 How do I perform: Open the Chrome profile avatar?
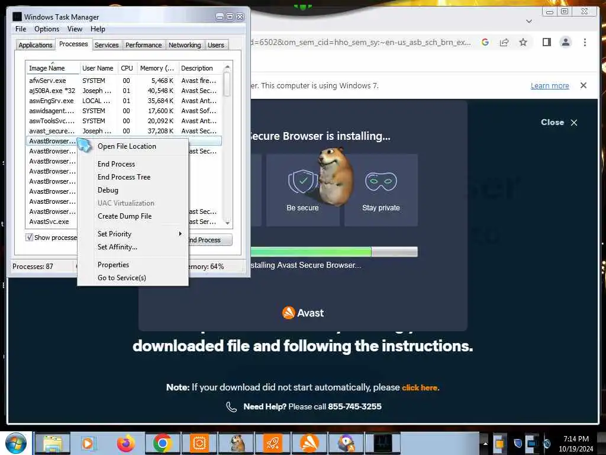pos(565,42)
